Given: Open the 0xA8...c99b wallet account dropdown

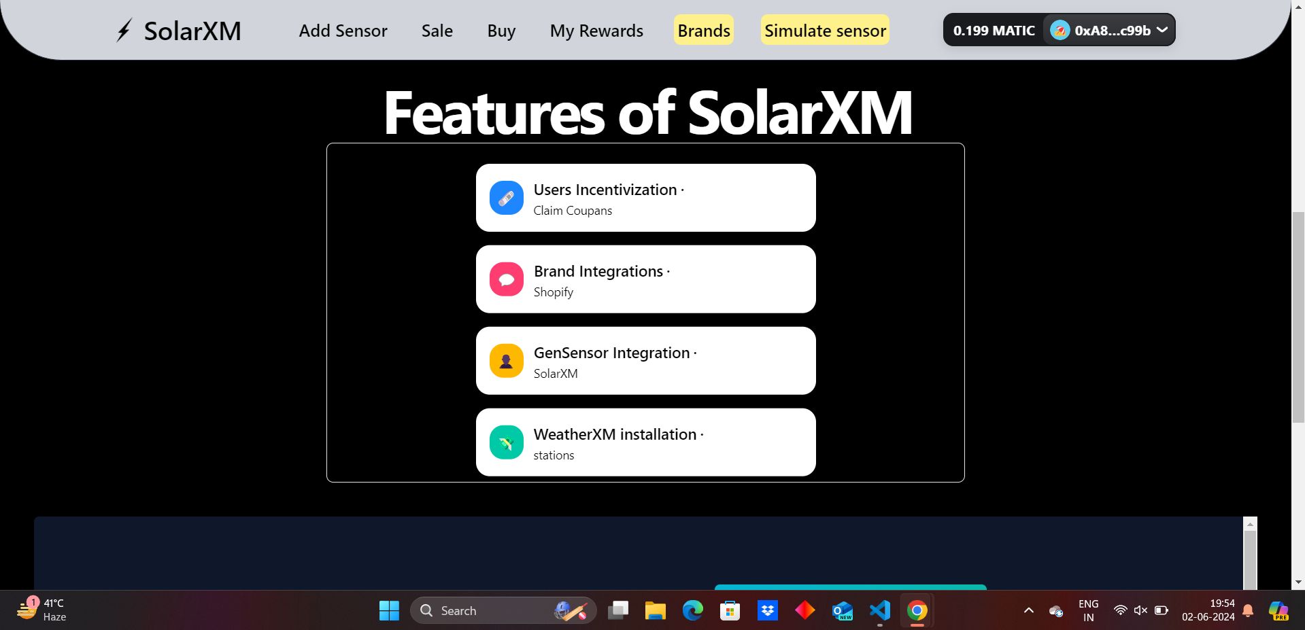Looking at the screenshot, I should pyautogui.click(x=1109, y=31).
